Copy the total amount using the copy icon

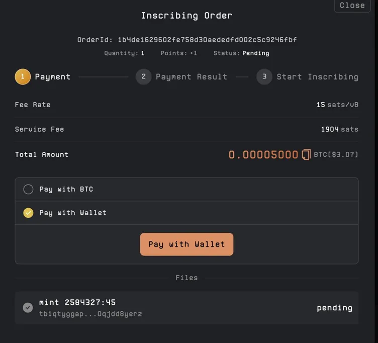tap(306, 155)
